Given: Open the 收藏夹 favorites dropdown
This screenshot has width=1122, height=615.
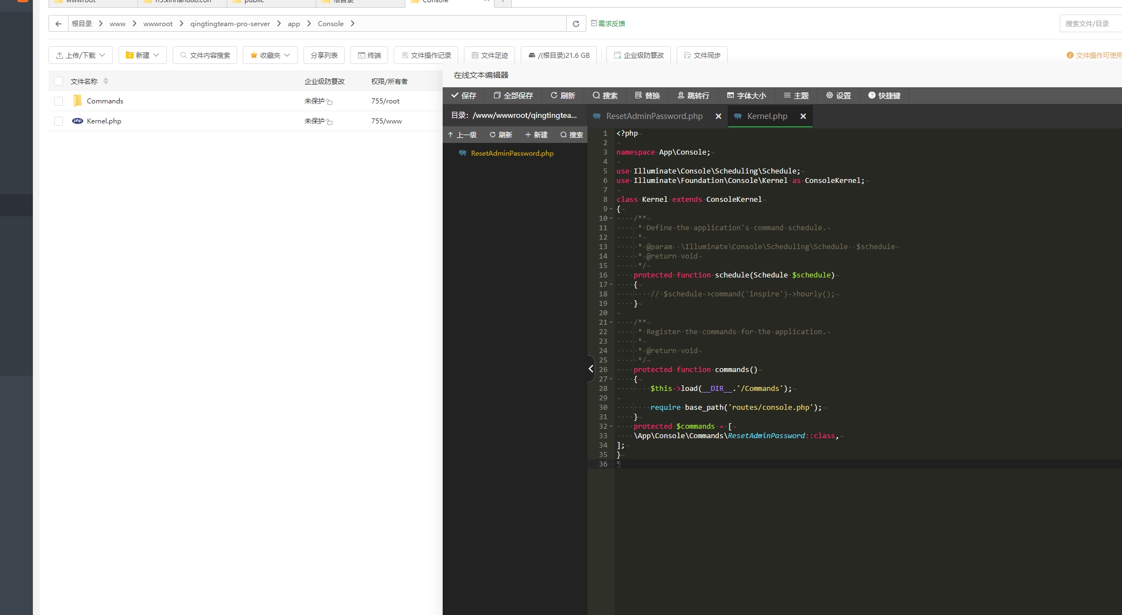Looking at the screenshot, I should 270,55.
